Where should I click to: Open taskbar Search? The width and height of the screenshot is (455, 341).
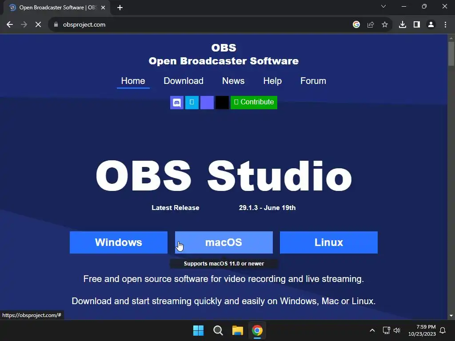[x=218, y=330]
